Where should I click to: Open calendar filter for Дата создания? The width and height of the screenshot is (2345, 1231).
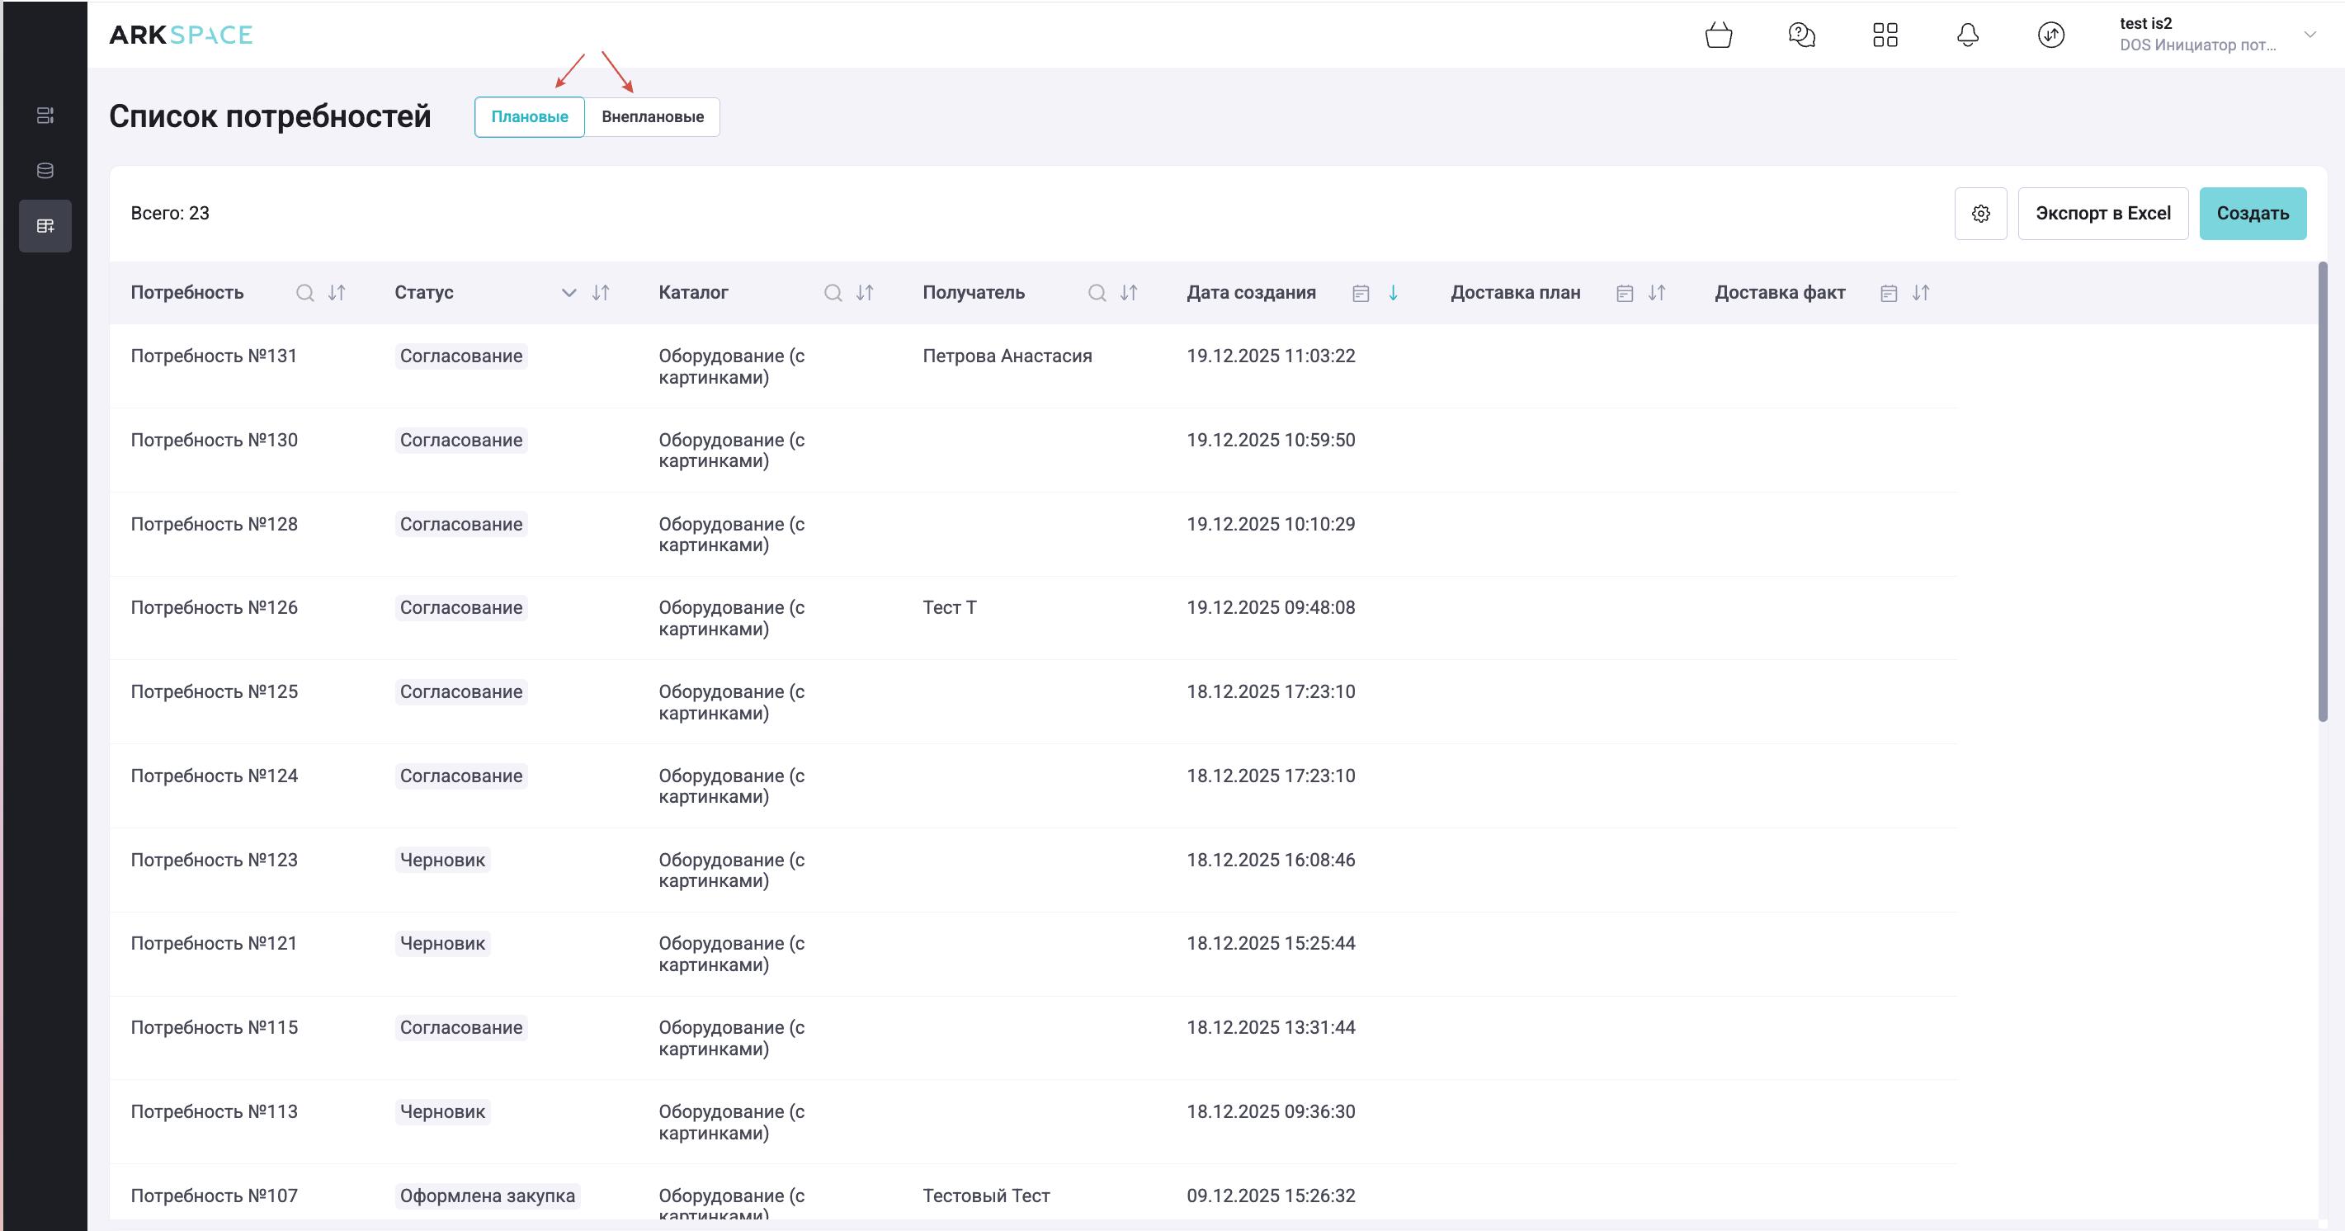tap(1361, 293)
